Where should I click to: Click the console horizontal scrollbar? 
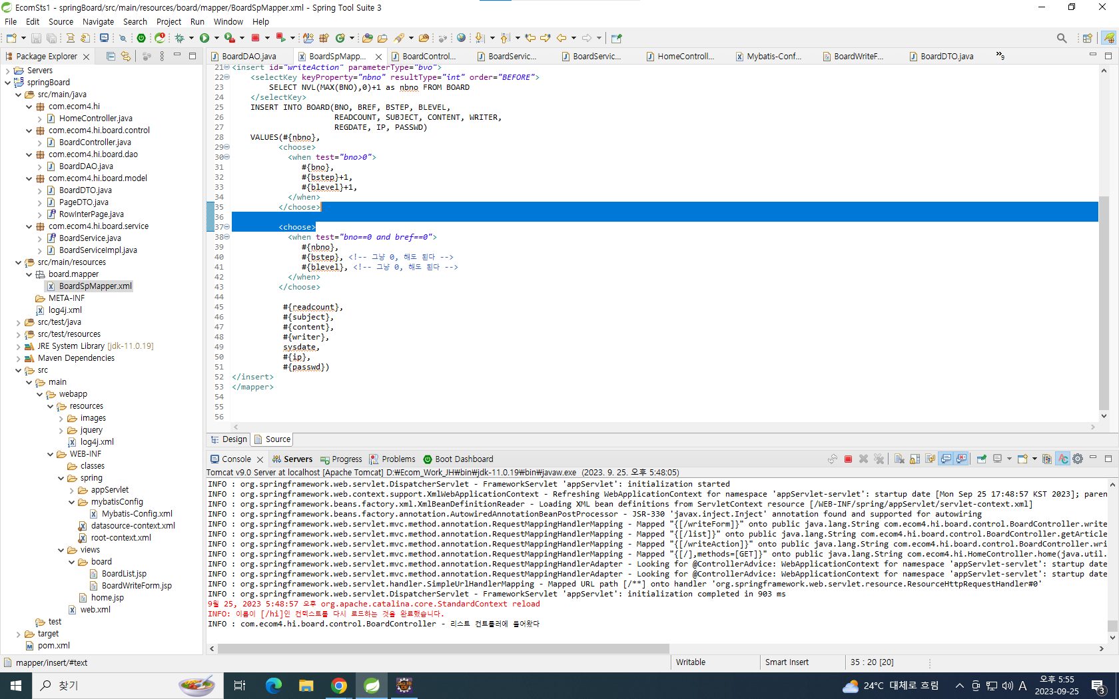[x=443, y=648]
